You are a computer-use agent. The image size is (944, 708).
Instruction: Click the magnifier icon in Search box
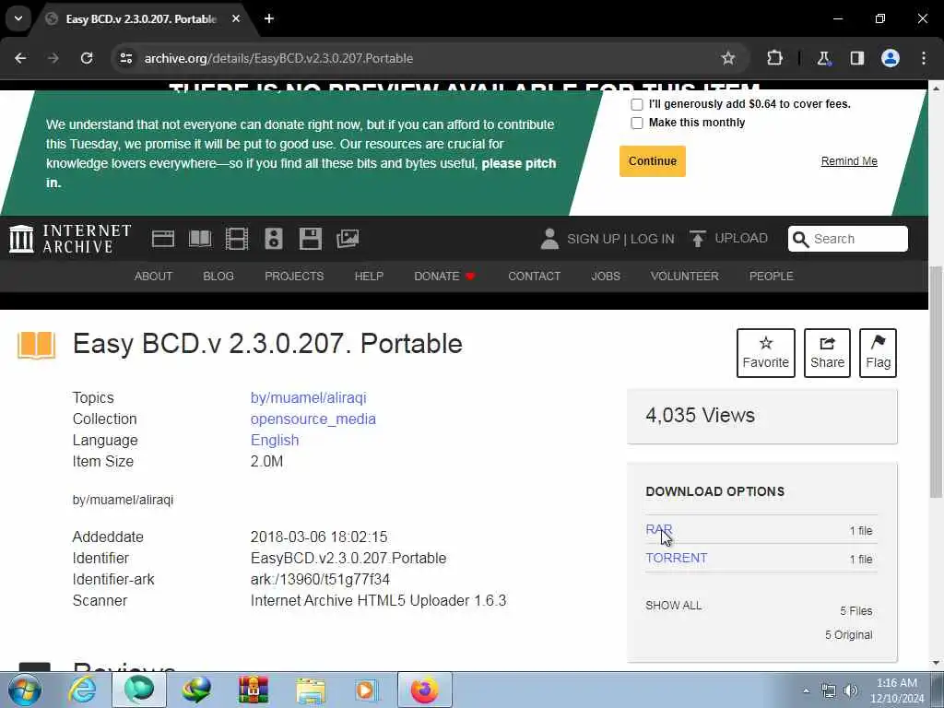[x=800, y=239]
